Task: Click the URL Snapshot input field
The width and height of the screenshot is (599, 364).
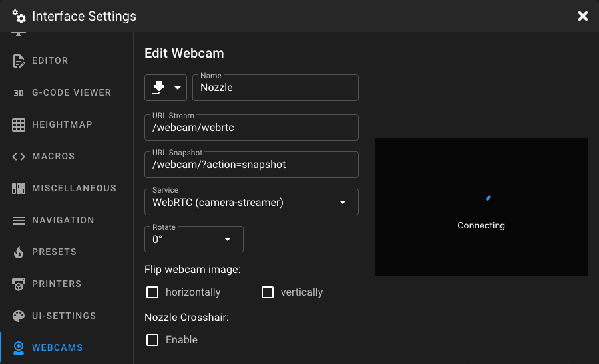Action: tap(252, 165)
